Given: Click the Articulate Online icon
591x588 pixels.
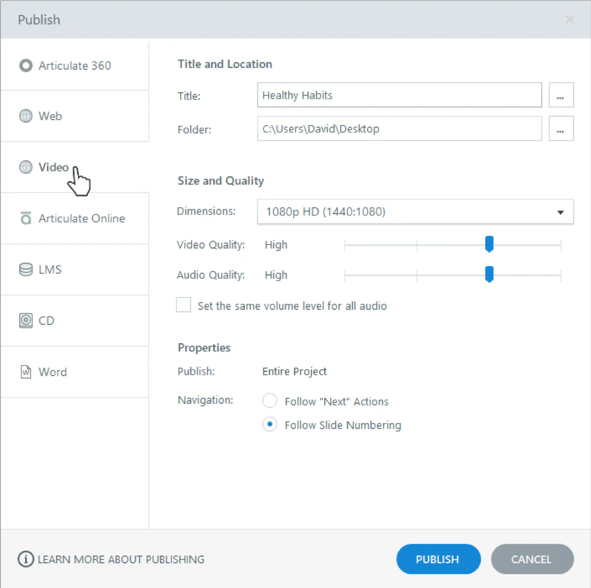Looking at the screenshot, I should [26, 218].
